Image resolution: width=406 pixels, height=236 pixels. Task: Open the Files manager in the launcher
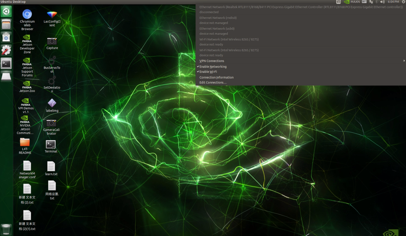point(6,25)
